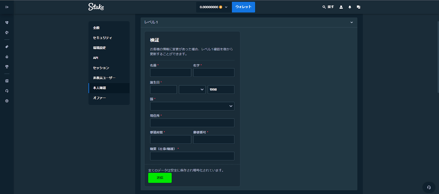The image size is (439, 194).
Task: Click the ウォレット wallet button
Action: click(243, 7)
